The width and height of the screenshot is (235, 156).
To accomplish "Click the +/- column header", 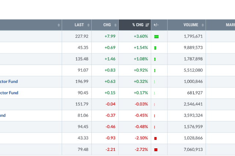I will (156, 25).
